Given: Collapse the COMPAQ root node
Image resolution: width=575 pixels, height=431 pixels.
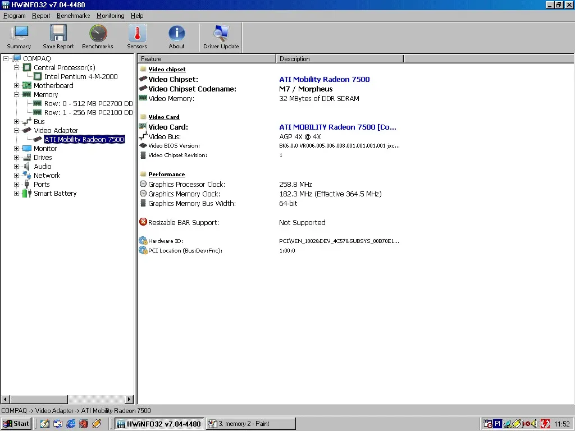Looking at the screenshot, I should pos(6,58).
